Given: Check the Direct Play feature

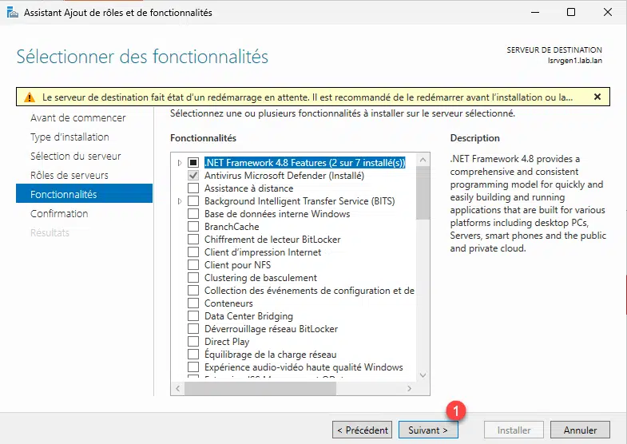Looking at the screenshot, I should 193,342.
